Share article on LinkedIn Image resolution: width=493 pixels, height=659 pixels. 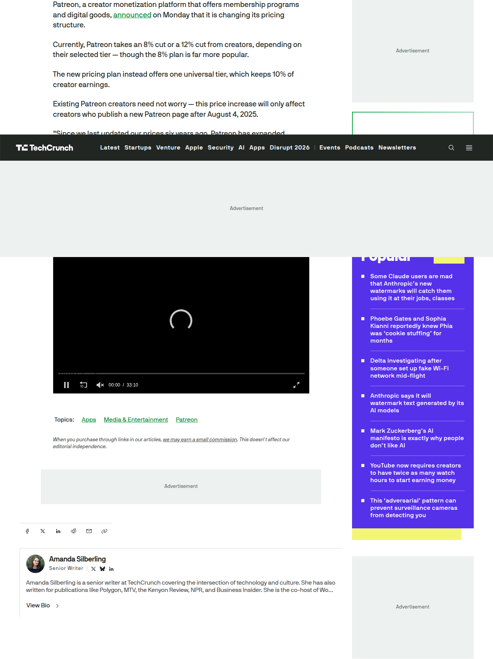[x=58, y=531]
